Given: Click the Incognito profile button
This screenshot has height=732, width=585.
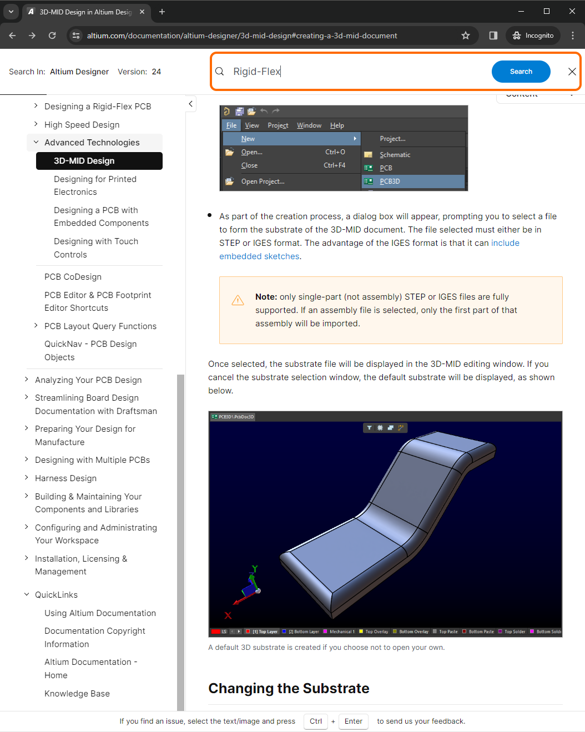Looking at the screenshot, I should point(533,36).
